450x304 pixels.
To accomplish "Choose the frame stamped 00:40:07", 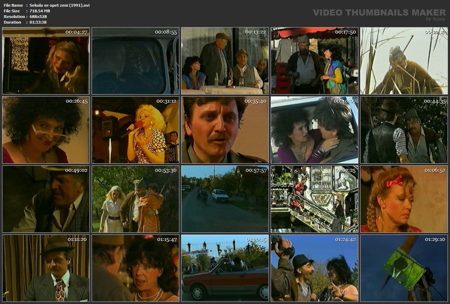I will click(x=314, y=130).
